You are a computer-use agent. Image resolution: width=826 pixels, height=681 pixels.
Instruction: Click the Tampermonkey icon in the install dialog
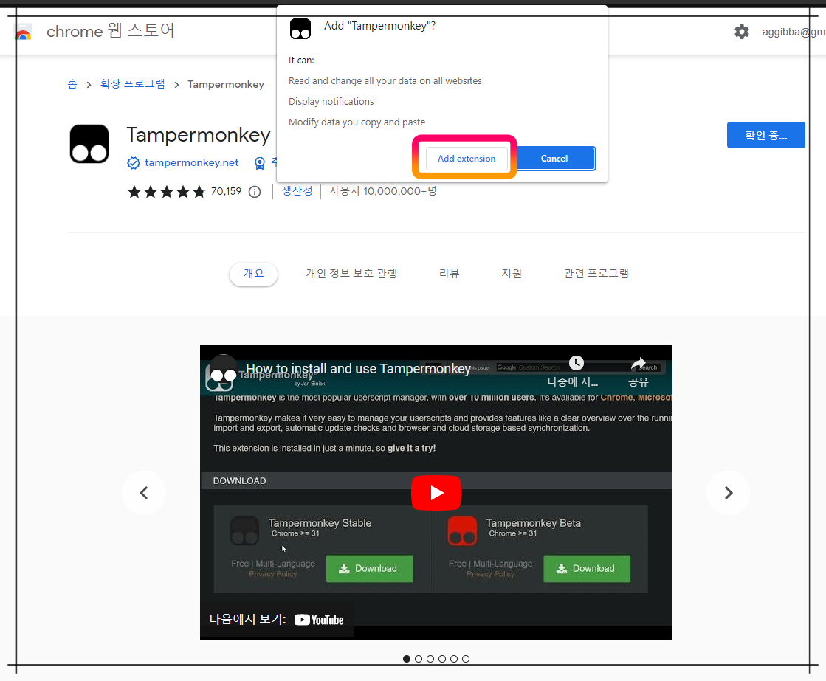coord(300,29)
